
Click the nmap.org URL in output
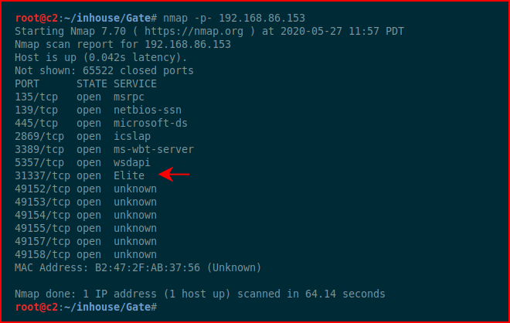click(194, 31)
